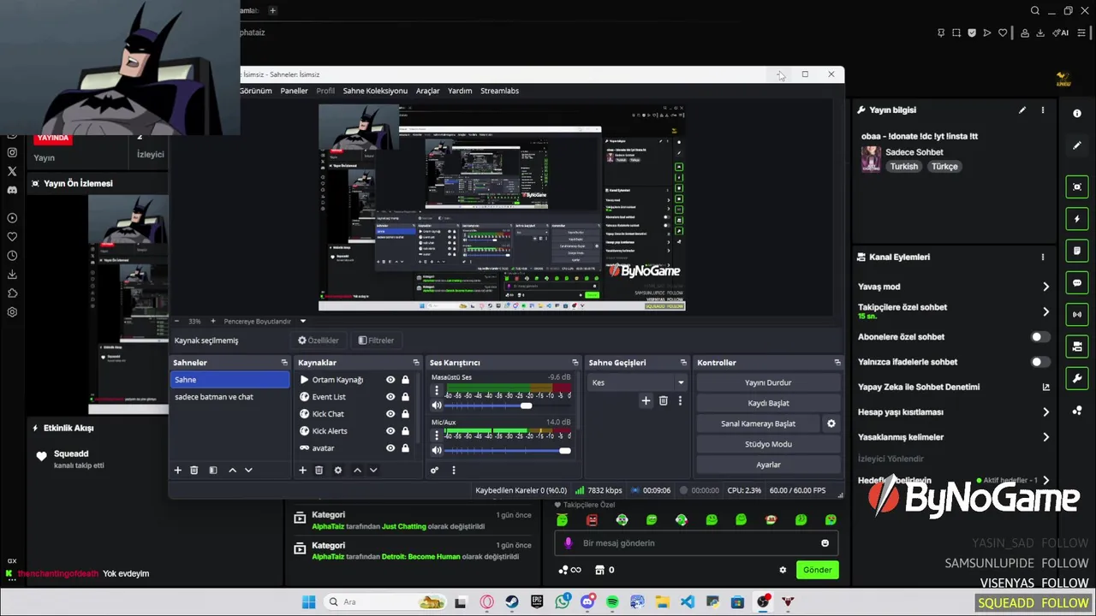The height and width of the screenshot is (616, 1096).
Task: Unlock the Ortam Kaynağı source
Action: pyautogui.click(x=405, y=380)
